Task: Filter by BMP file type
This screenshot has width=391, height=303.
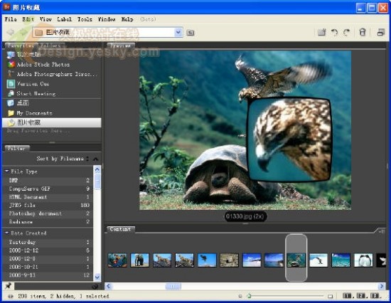Action: 48,180
